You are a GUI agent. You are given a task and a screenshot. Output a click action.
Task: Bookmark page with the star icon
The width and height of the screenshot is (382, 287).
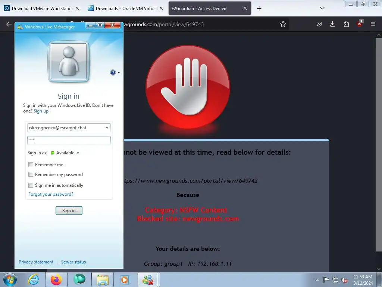click(x=283, y=24)
